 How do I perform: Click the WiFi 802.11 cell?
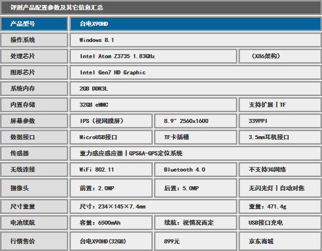tap(111, 170)
